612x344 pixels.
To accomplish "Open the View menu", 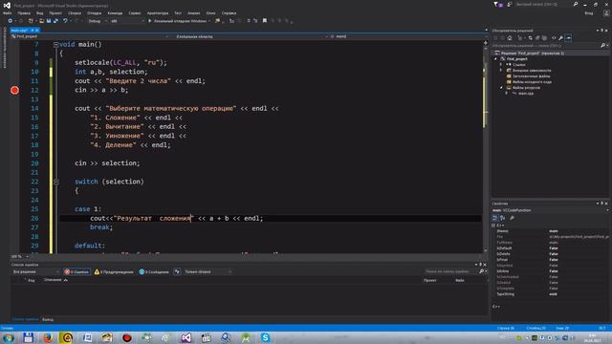I will pyautogui.click(x=40, y=12).
